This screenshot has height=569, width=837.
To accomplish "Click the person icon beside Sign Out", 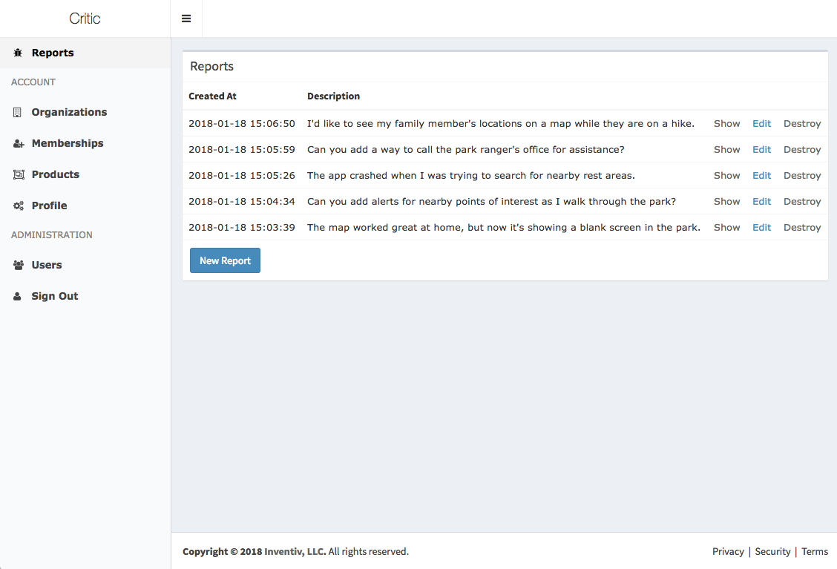I will coord(18,296).
